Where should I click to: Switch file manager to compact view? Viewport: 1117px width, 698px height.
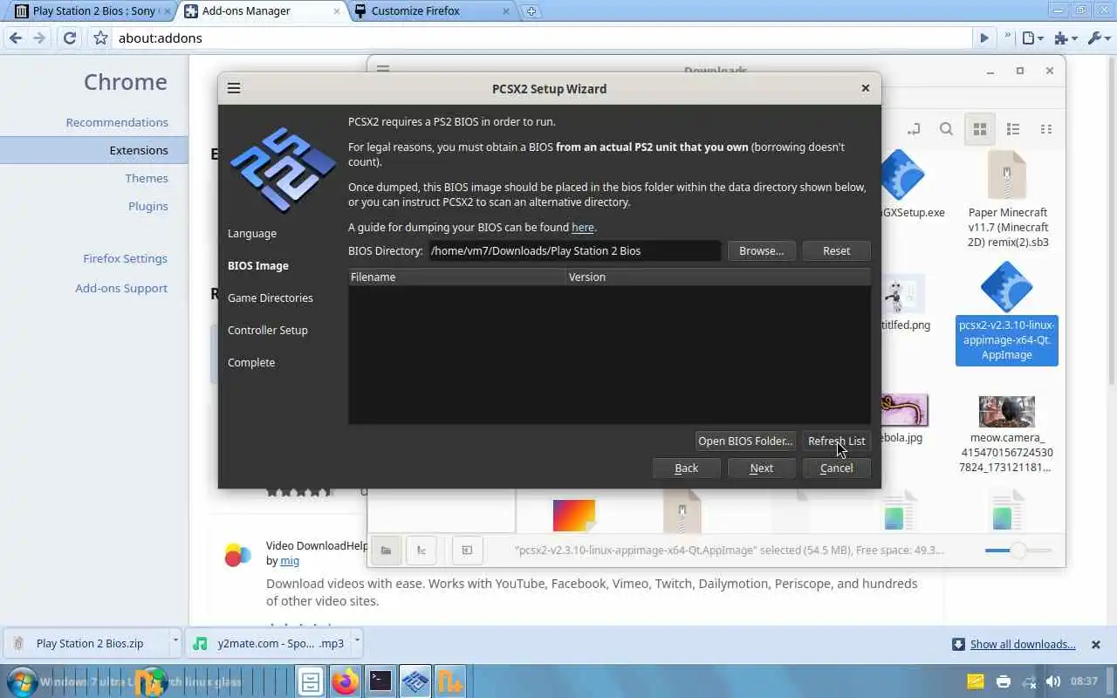(x=1046, y=129)
